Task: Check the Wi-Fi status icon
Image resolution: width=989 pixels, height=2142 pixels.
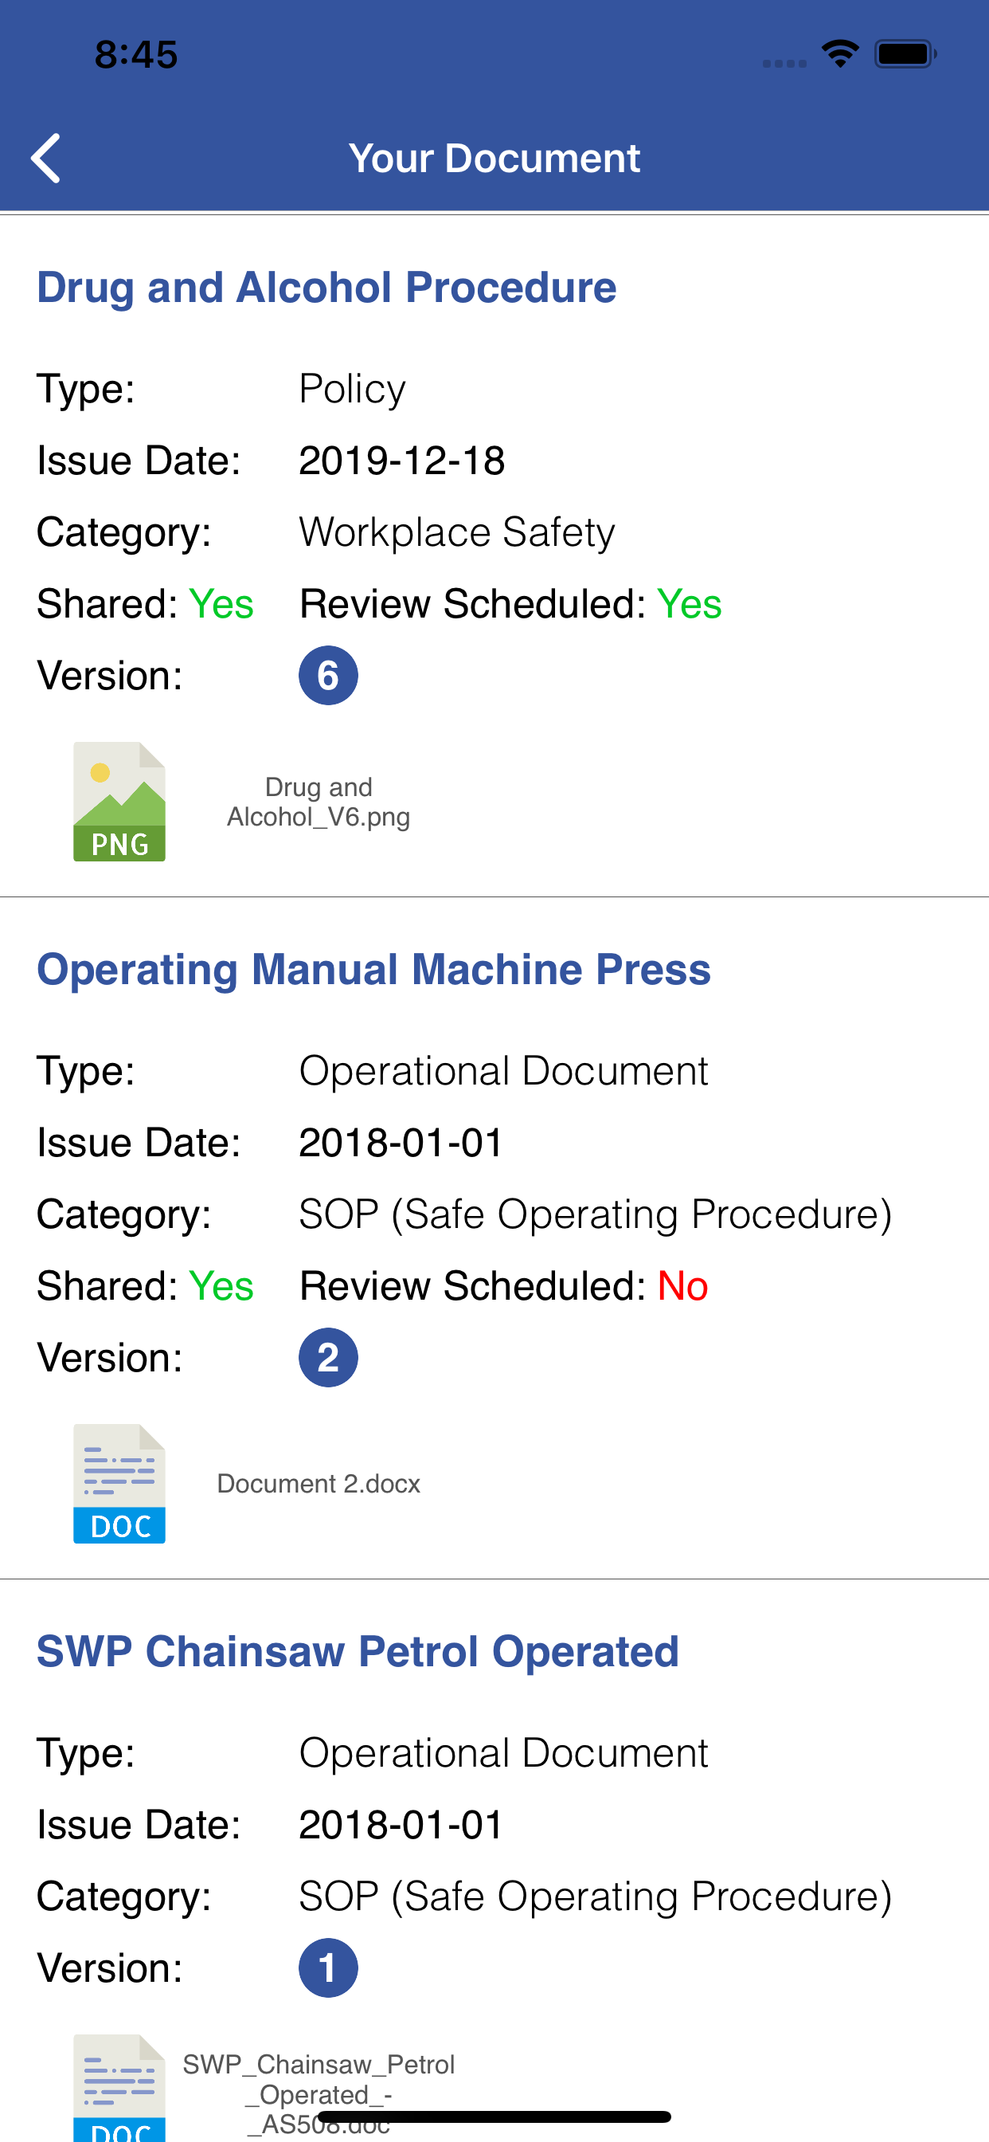Action: point(840,54)
